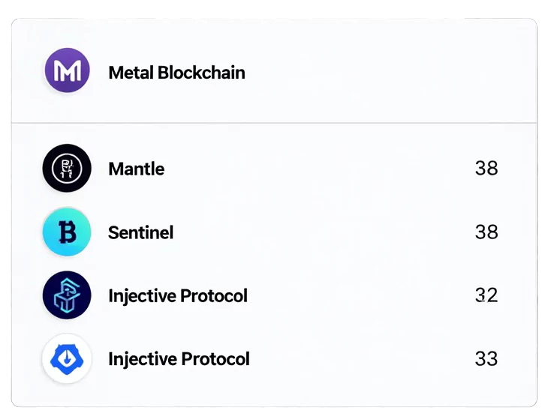
Task: Click the number 32 in the list
Action: [486, 295]
